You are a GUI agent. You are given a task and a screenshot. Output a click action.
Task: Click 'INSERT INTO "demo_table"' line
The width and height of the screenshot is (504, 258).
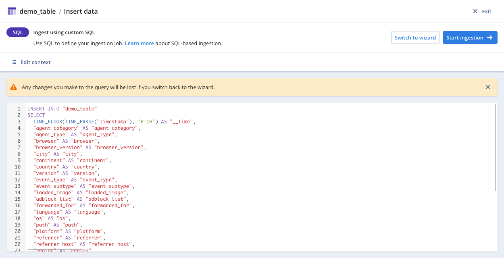pyautogui.click(x=62, y=109)
